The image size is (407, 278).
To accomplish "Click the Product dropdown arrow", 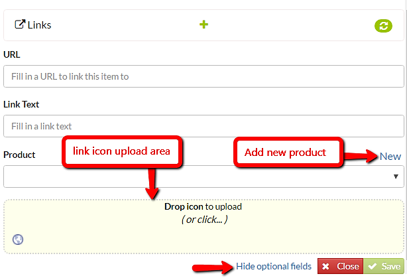I will 396,176.
